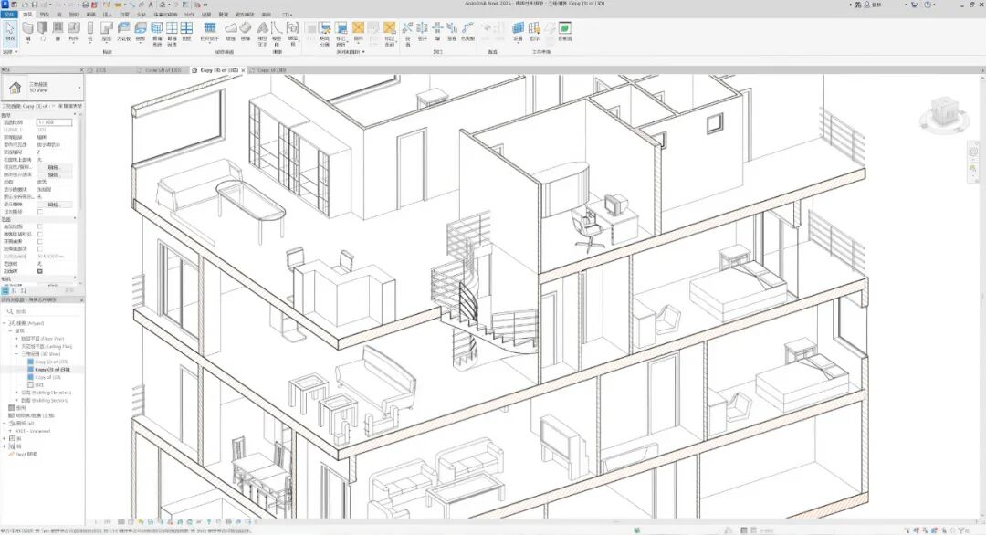Toggle the Far Clip Active checkbox
The image size is (986, 535).
click(39, 249)
